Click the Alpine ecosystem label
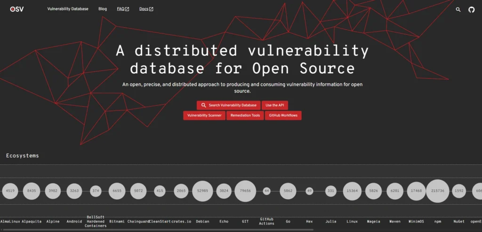Image resolution: width=482 pixels, height=232 pixels. click(53, 221)
